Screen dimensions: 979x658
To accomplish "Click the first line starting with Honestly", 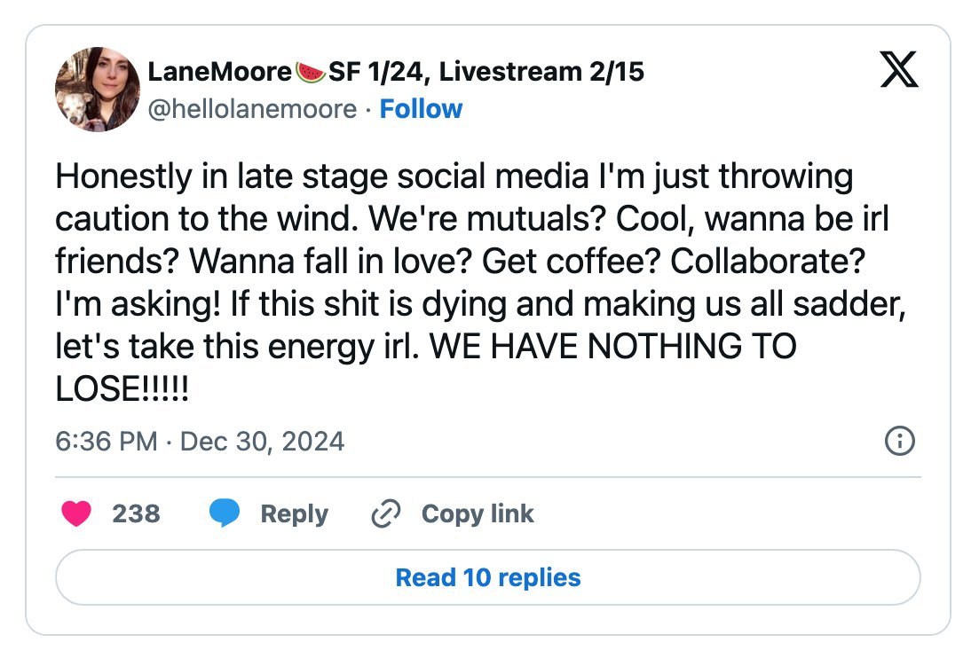I will [x=454, y=177].
